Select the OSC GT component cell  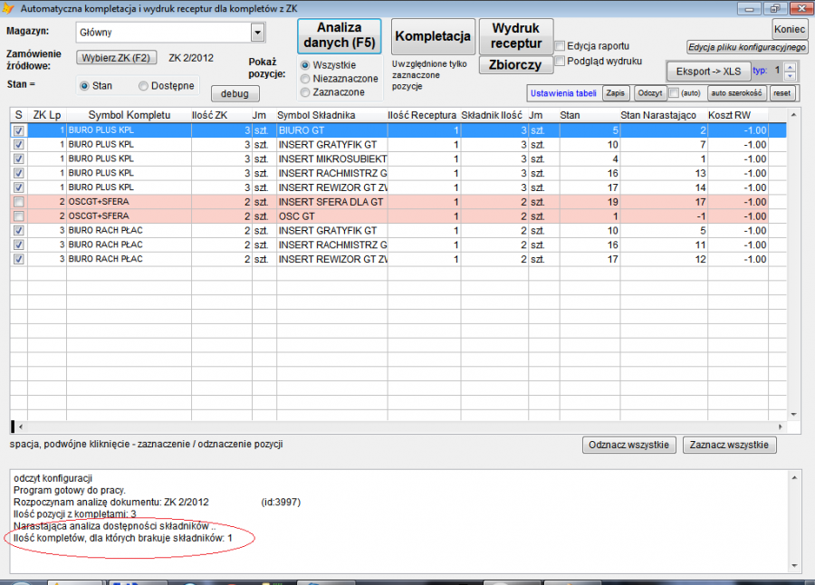[331, 216]
